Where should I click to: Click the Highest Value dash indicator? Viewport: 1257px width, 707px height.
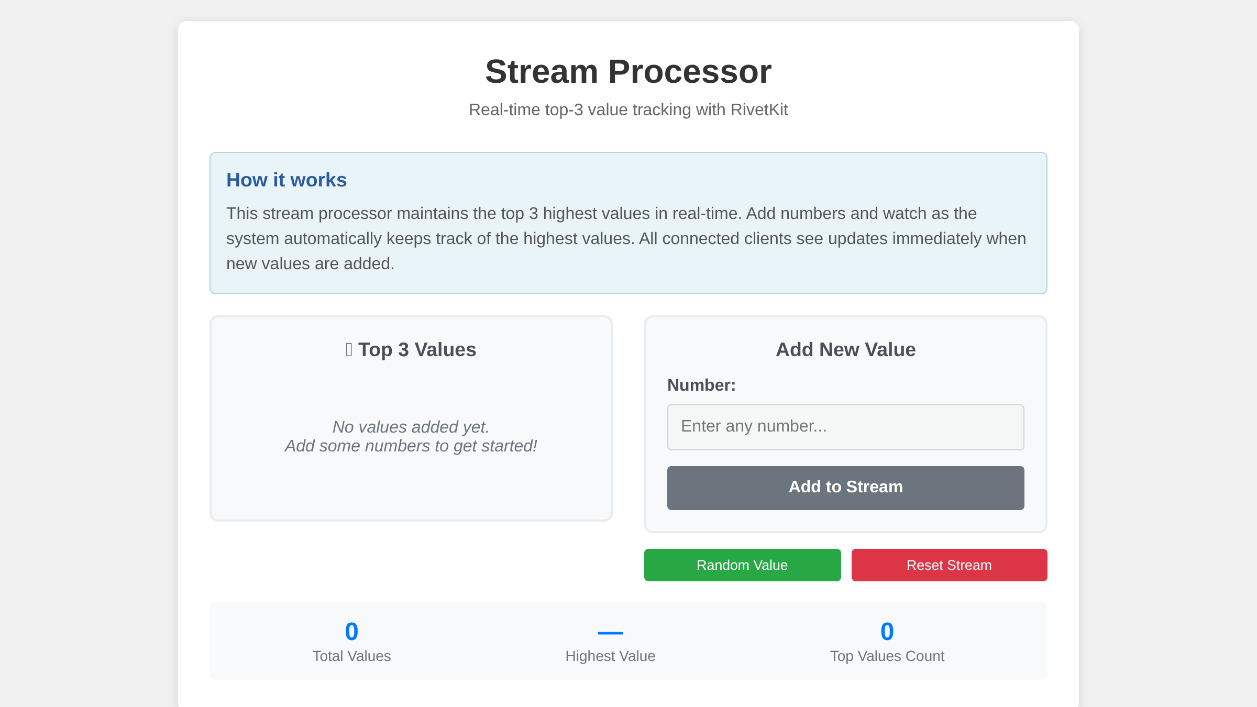point(609,632)
